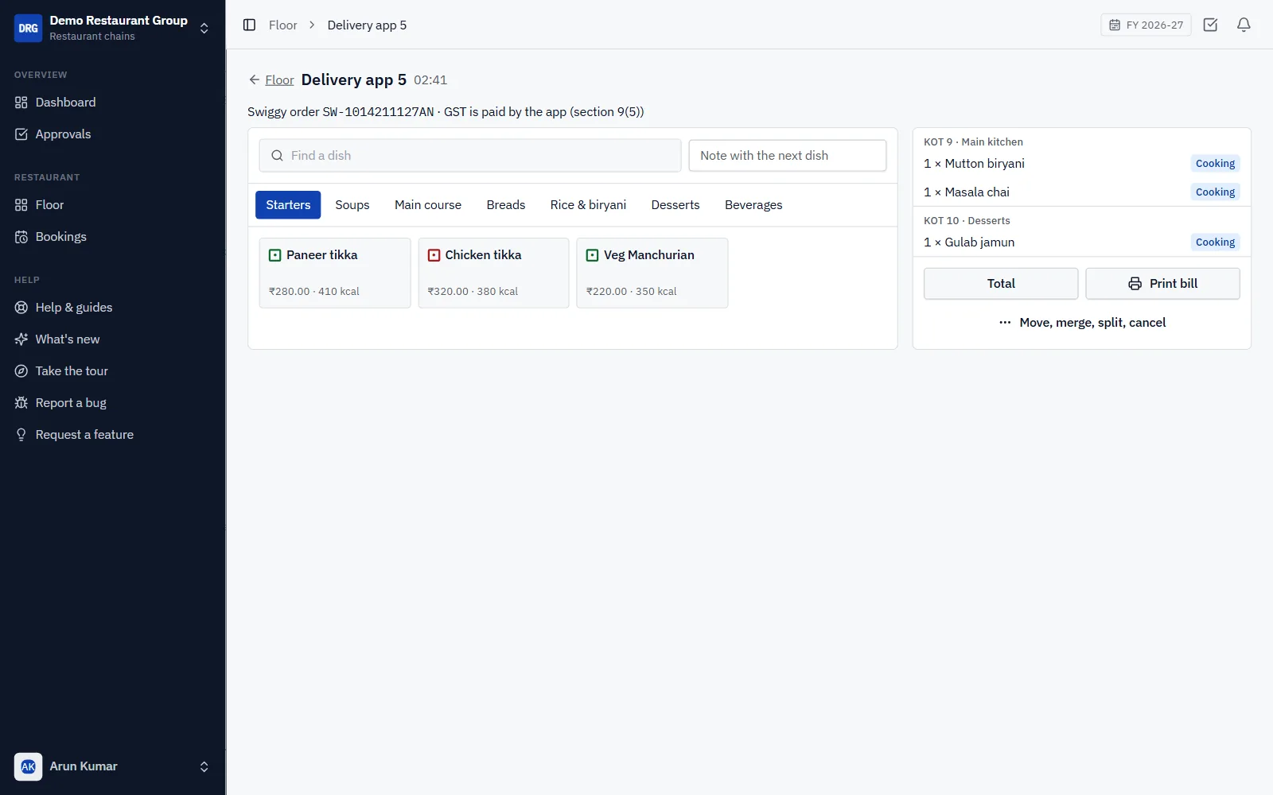
Task: Add Chicken tikka to the order
Action: click(493, 273)
